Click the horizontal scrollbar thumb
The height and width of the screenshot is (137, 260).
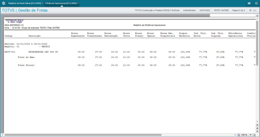[x=83, y=135]
